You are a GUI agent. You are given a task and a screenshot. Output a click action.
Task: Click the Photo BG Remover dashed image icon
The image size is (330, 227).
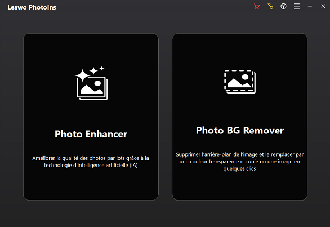[x=240, y=82]
